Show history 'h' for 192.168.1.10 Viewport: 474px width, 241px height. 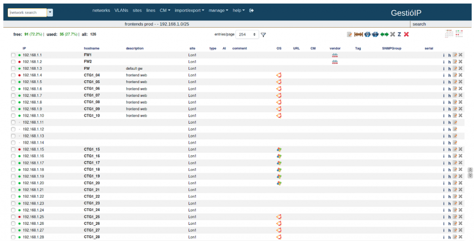point(449,116)
